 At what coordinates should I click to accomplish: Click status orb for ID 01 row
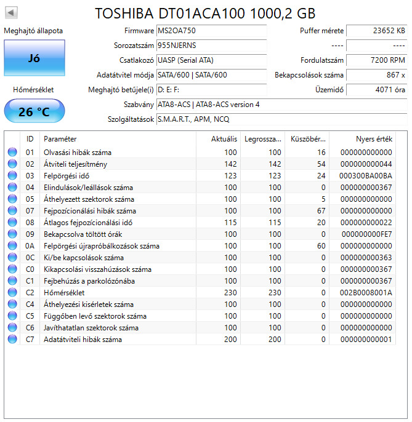(12, 152)
